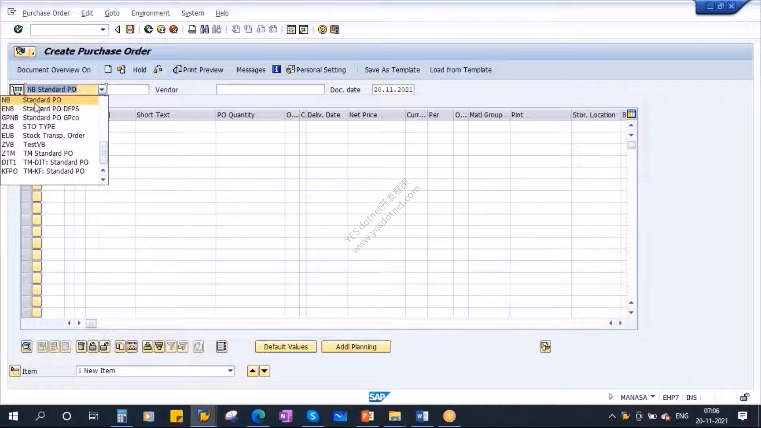Click the green Back arrow icon
This screenshot has height=428, width=761.
pos(149,29)
